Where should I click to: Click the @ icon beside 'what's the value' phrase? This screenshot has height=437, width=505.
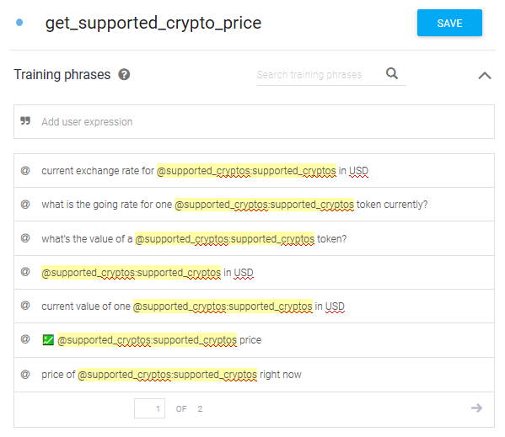(x=25, y=238)
